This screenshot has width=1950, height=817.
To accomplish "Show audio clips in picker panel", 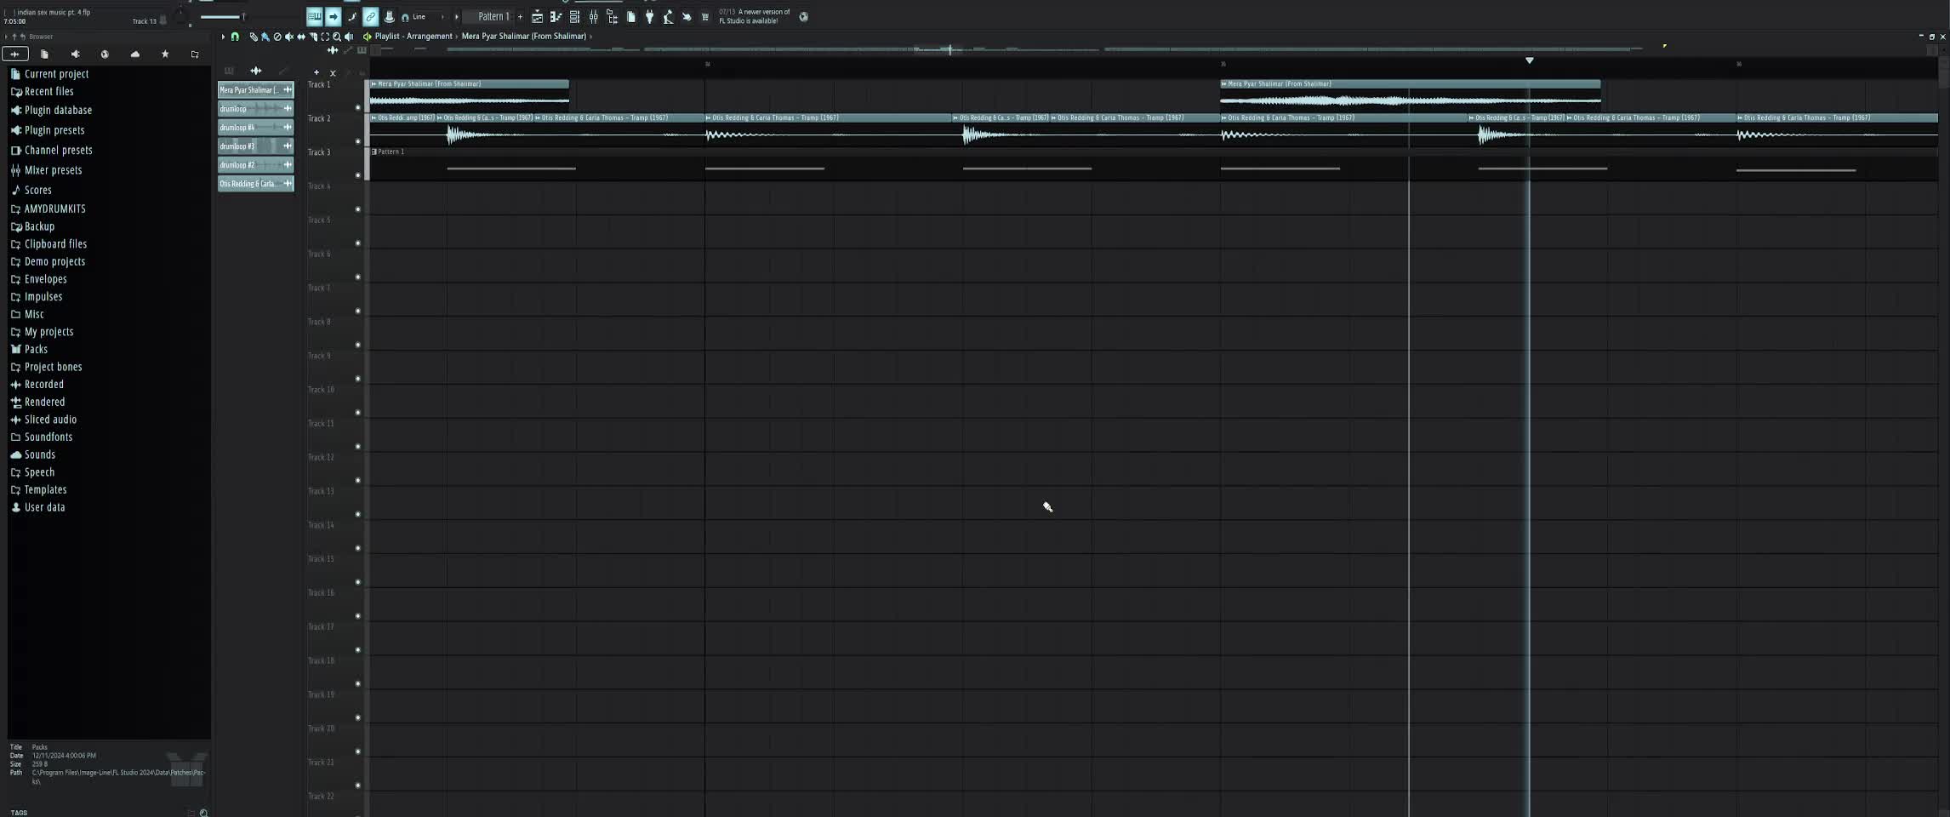I will 255,71.
